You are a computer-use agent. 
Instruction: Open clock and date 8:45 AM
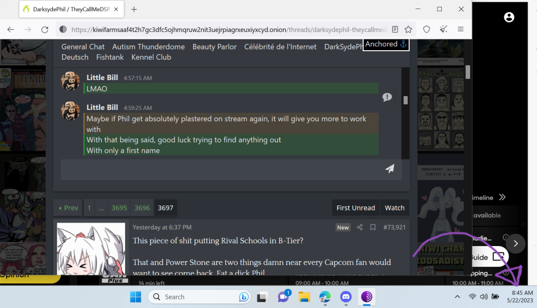pyautogui.click(x=520, y=297)
